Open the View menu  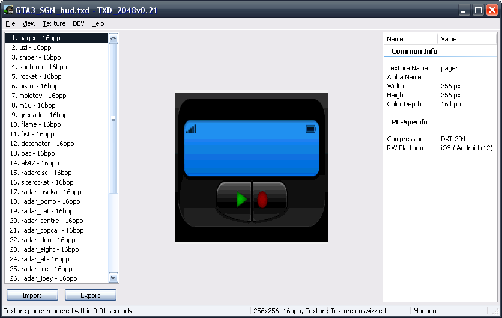point(29,23)
